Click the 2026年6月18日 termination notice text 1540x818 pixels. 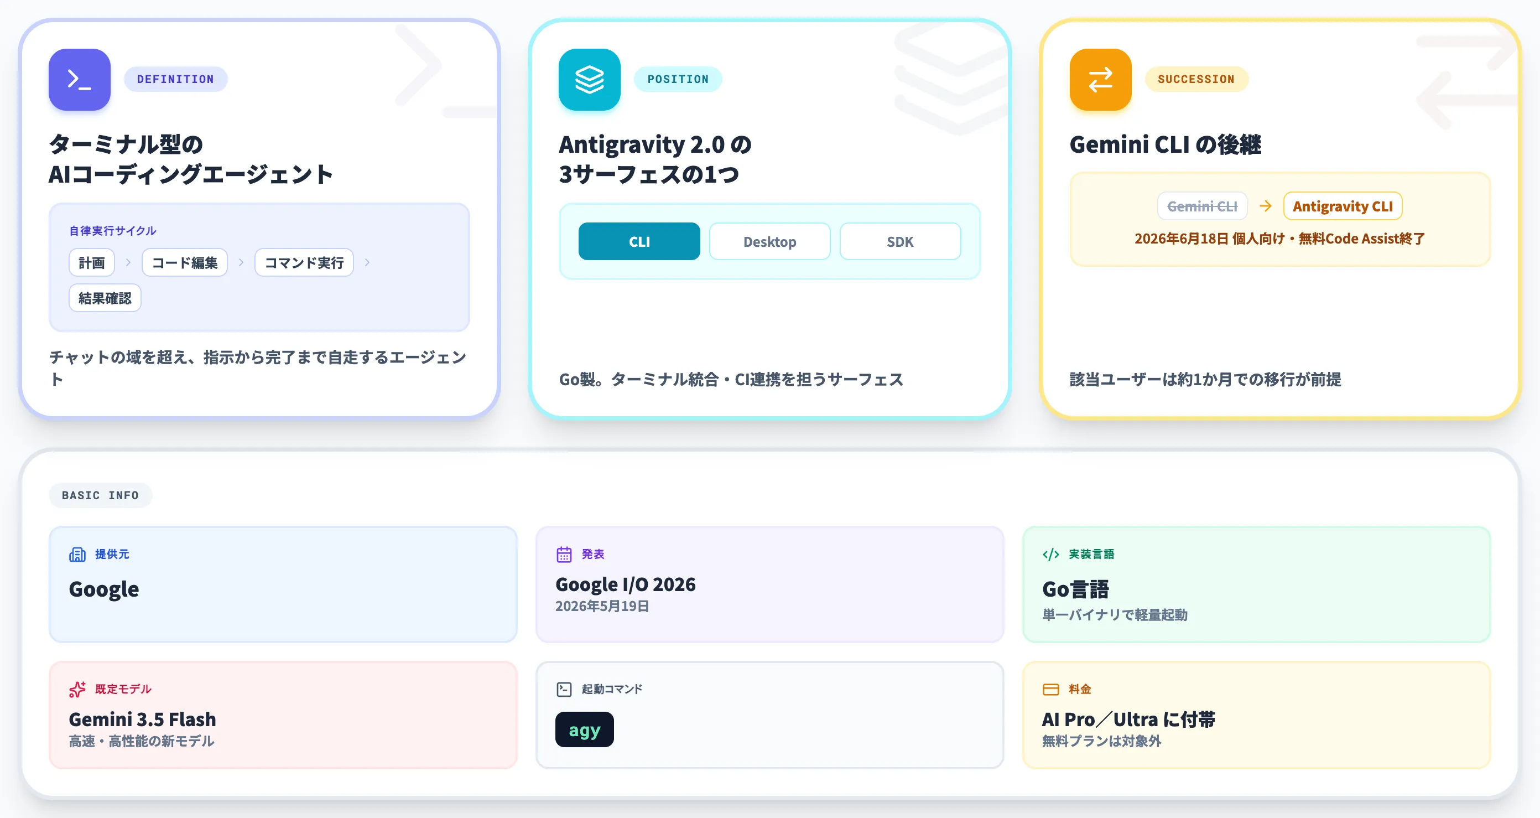[1280, 239]
